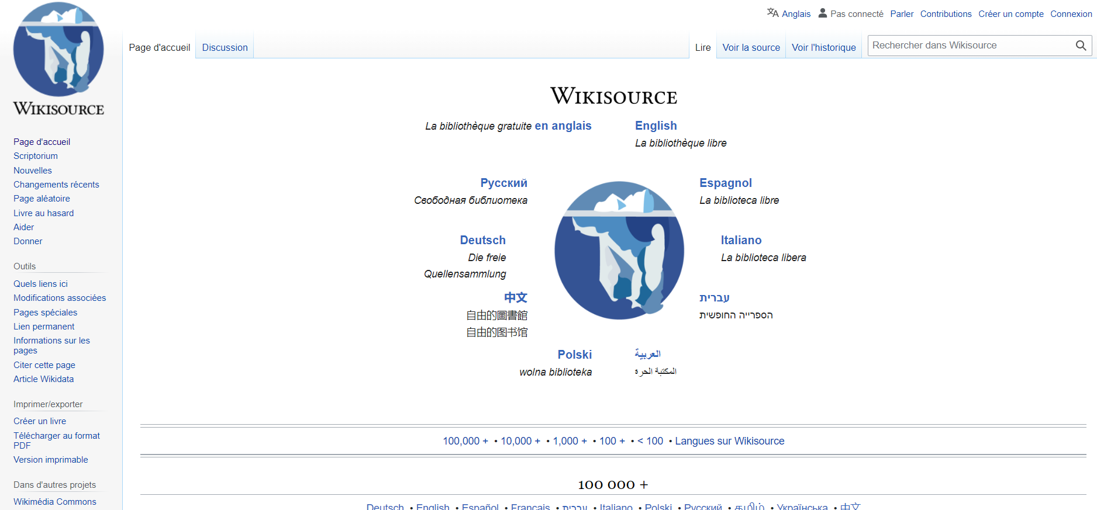Select Télécharger au format PDF

(56, 440)
